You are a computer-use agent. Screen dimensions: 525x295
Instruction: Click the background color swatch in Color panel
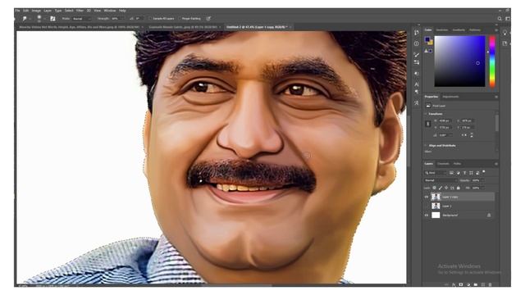(431, 43)
